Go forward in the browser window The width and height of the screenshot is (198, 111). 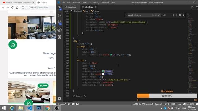click(8, 7)
